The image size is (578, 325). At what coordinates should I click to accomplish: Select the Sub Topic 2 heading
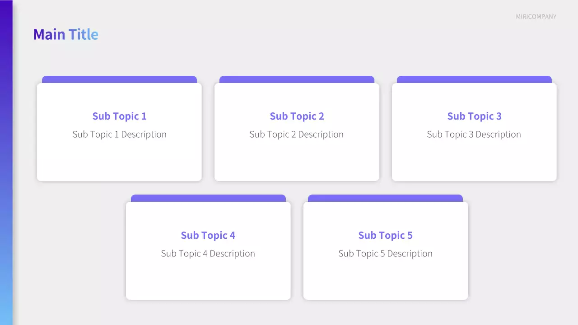297,116
